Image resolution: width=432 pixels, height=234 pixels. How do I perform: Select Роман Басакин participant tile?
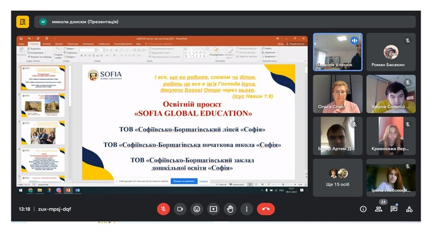click(x=391, y=52)
